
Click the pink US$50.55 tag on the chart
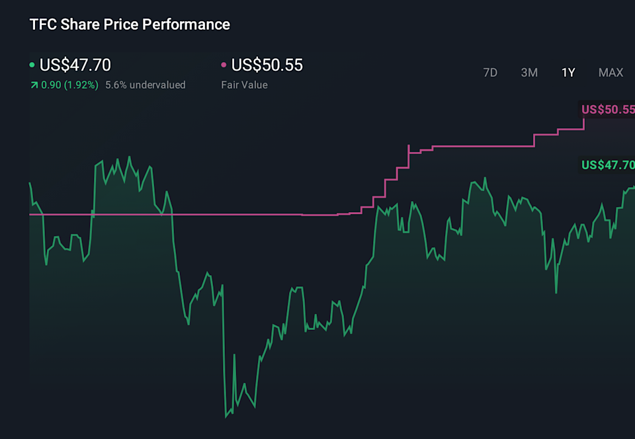608,109
